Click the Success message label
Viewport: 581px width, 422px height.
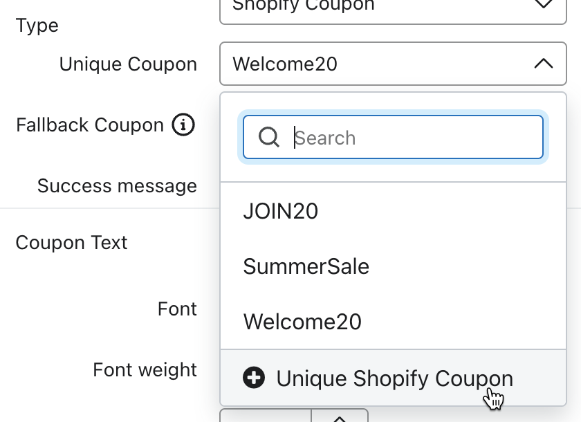point(117,185)
